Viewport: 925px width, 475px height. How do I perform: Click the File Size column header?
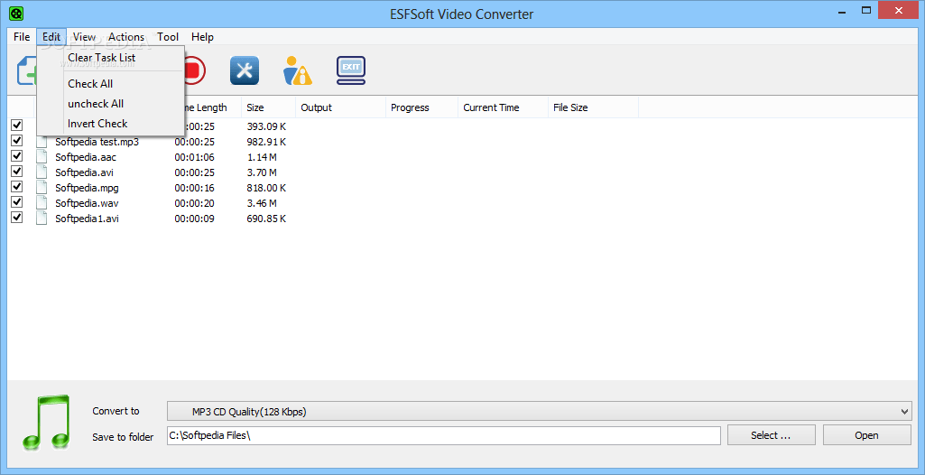tap(593, 107)
